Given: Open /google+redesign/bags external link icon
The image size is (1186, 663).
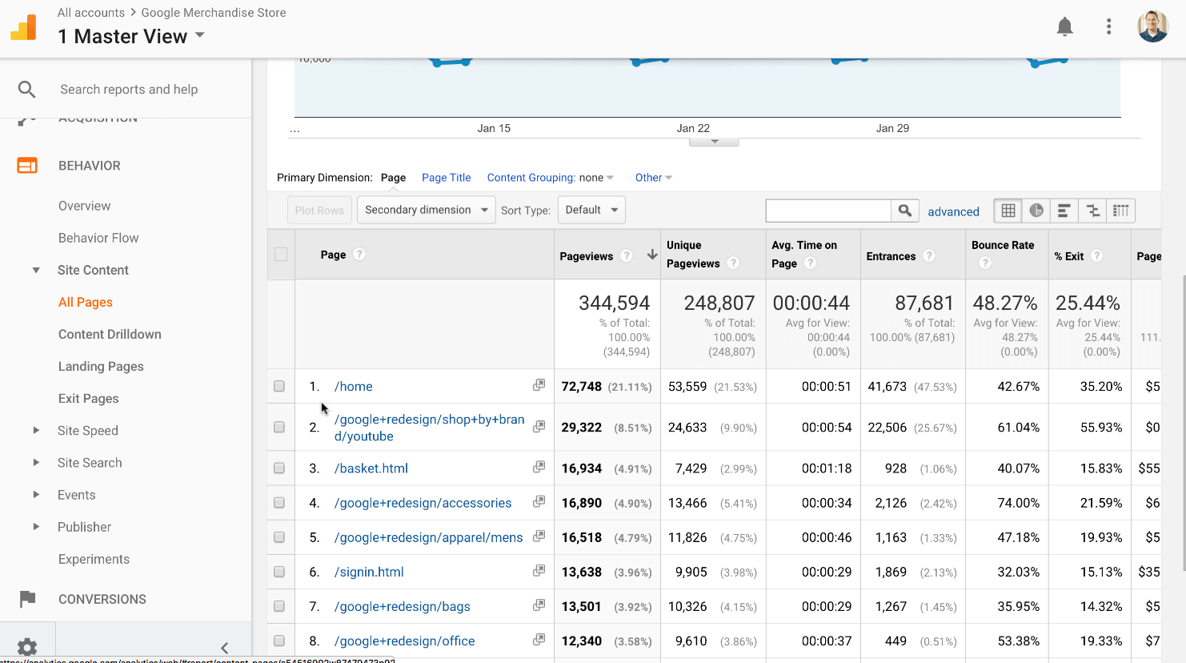Looking at the screenshot, I should click(539, 605).
